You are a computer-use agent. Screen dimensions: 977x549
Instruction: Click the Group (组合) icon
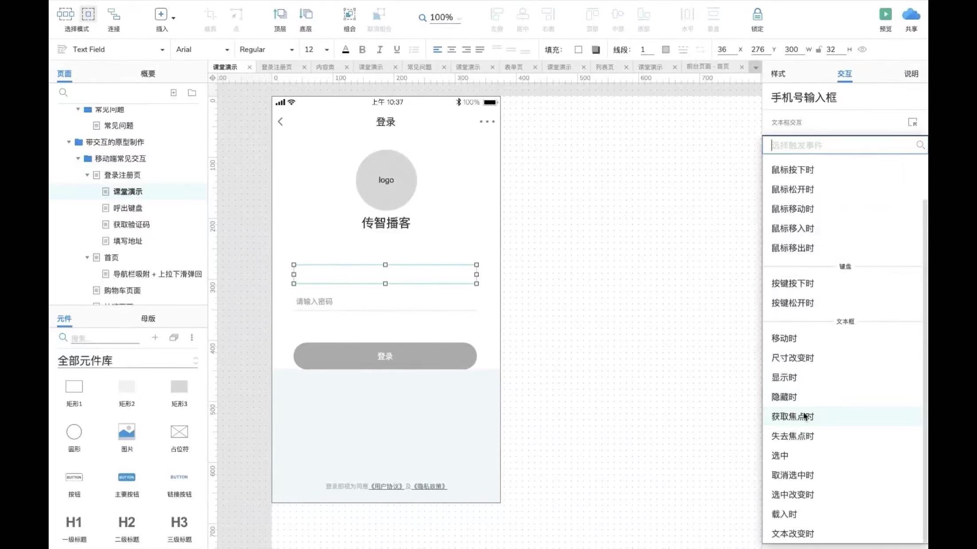[349, 15]
